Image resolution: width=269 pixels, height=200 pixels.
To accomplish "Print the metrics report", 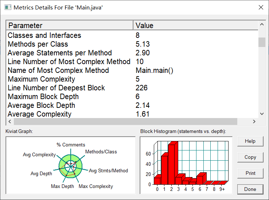I will point(250,173).
